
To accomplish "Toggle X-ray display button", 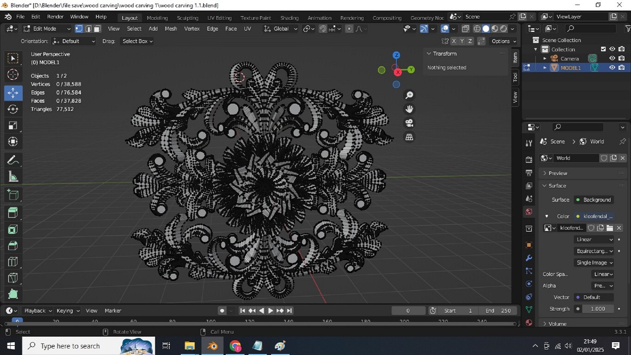I will pyautogui.click(x=465, y=29).
